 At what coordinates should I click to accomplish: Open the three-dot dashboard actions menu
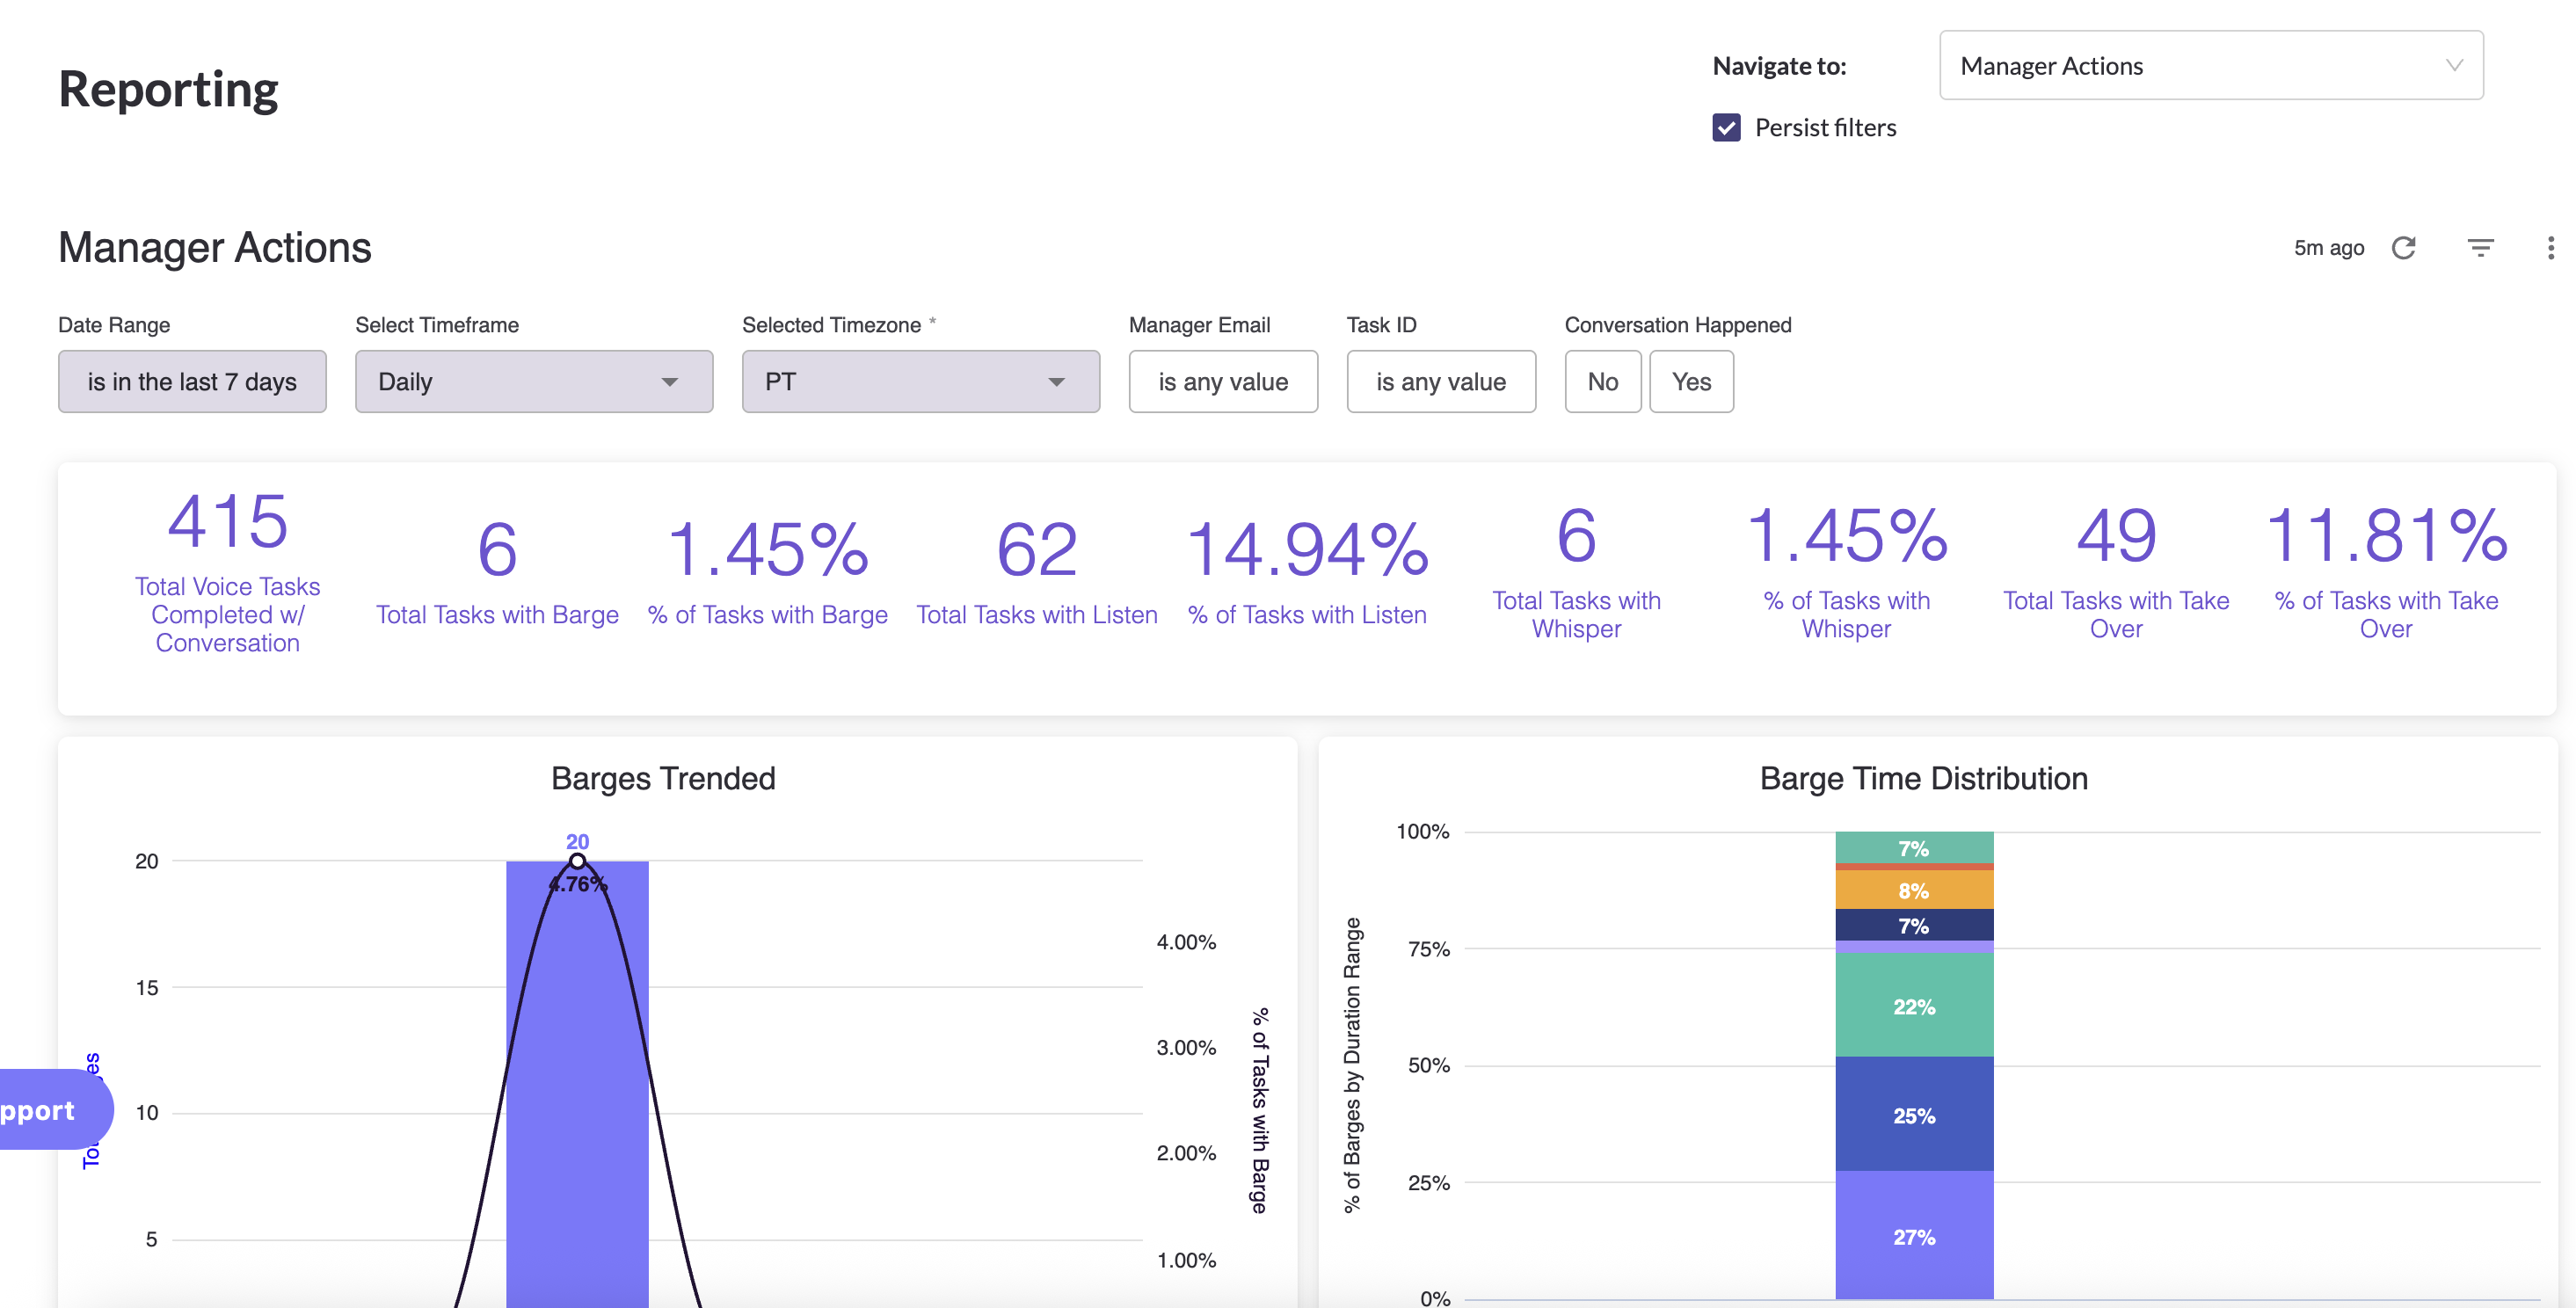point(2550,247)
